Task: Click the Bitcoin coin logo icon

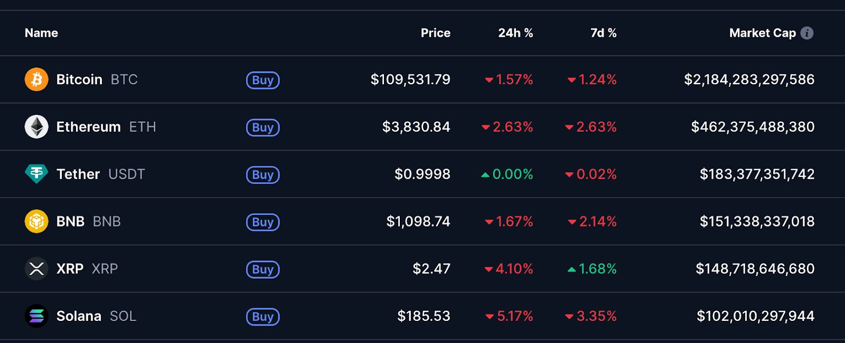Action: click(x=36, y=80)
